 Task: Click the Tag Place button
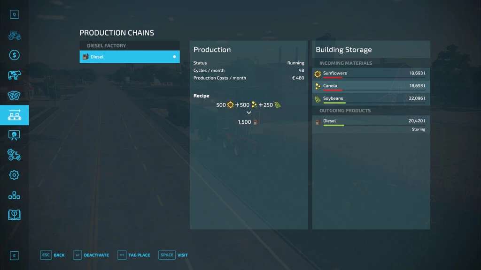[x=134, y=255]
